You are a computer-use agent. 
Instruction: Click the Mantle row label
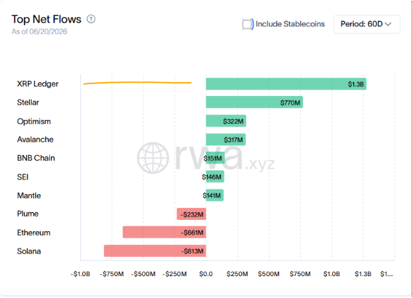[x=29, y=195]
